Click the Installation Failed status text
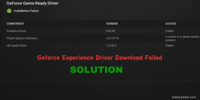This screenshot has height=100, width=200. [26, 11]
